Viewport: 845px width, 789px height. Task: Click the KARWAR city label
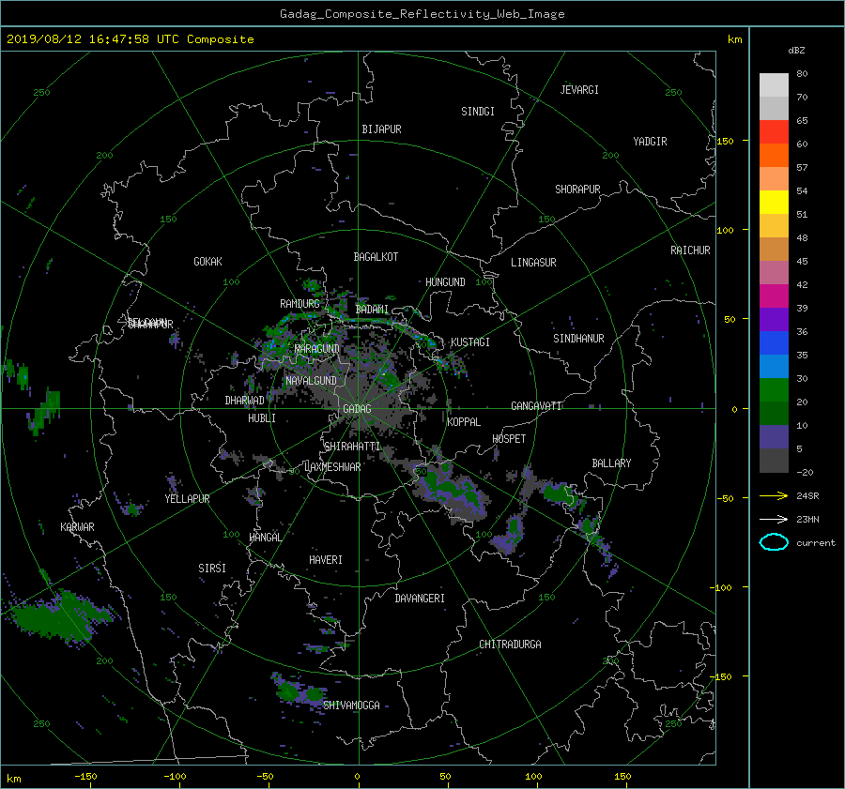pos(77,527)
